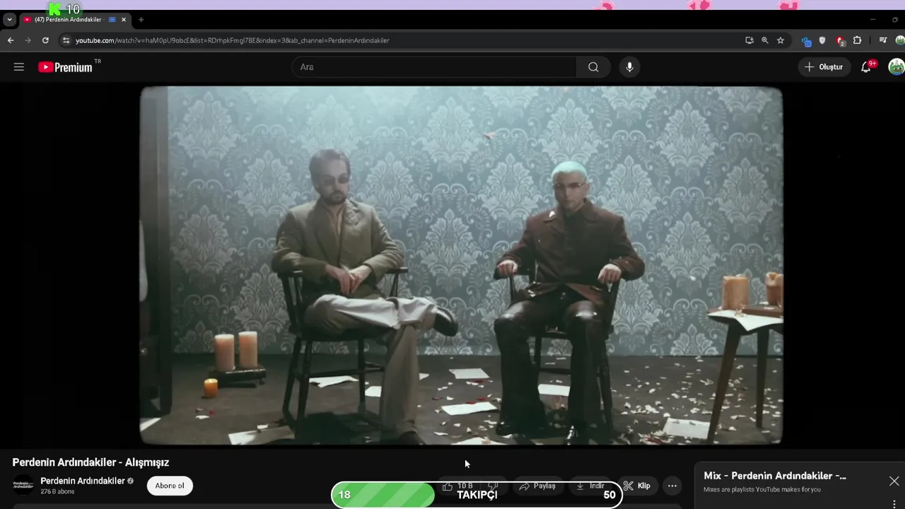Open more actions three-dot menu
The height and width of the screenshot is (509, 905).
[x=672, y=486]
